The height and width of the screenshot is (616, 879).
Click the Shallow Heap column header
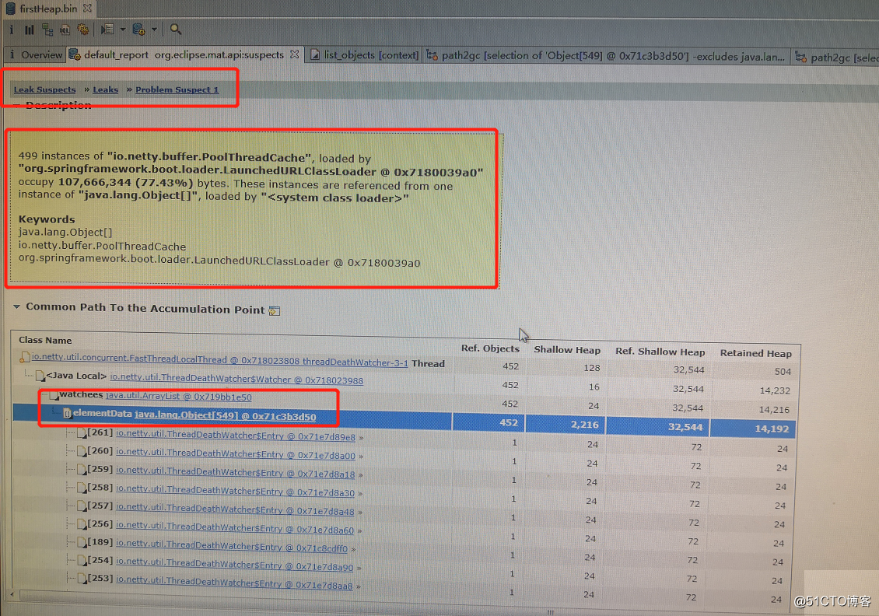[x=567, y=350]
